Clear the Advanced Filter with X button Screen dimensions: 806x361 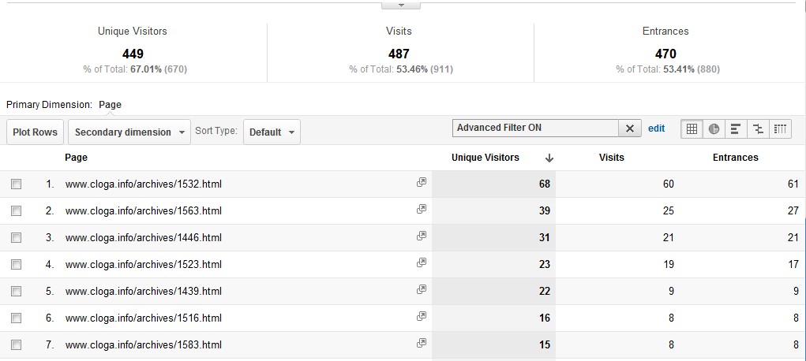(x=630, y=128)
